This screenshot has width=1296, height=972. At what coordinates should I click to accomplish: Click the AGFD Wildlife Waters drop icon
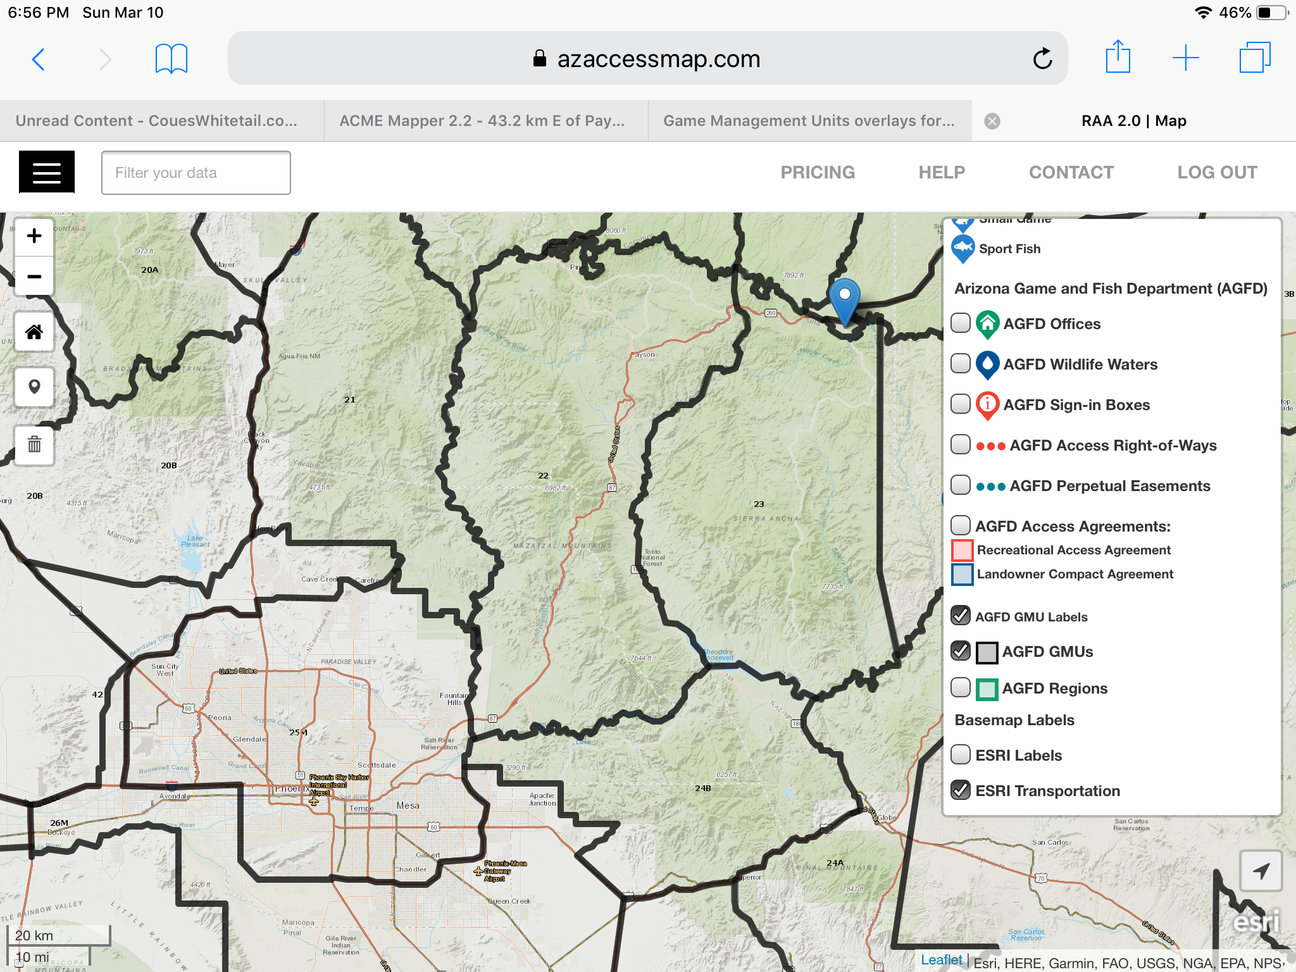(x=987, y=365)
